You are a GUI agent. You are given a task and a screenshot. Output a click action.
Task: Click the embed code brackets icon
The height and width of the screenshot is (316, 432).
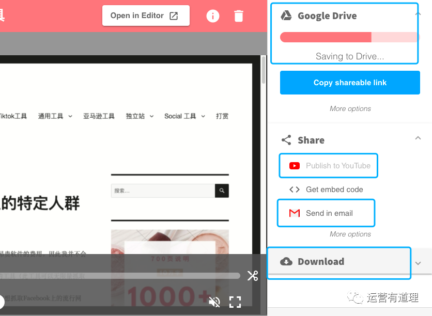pyautogui.click(x=294, y=189)
